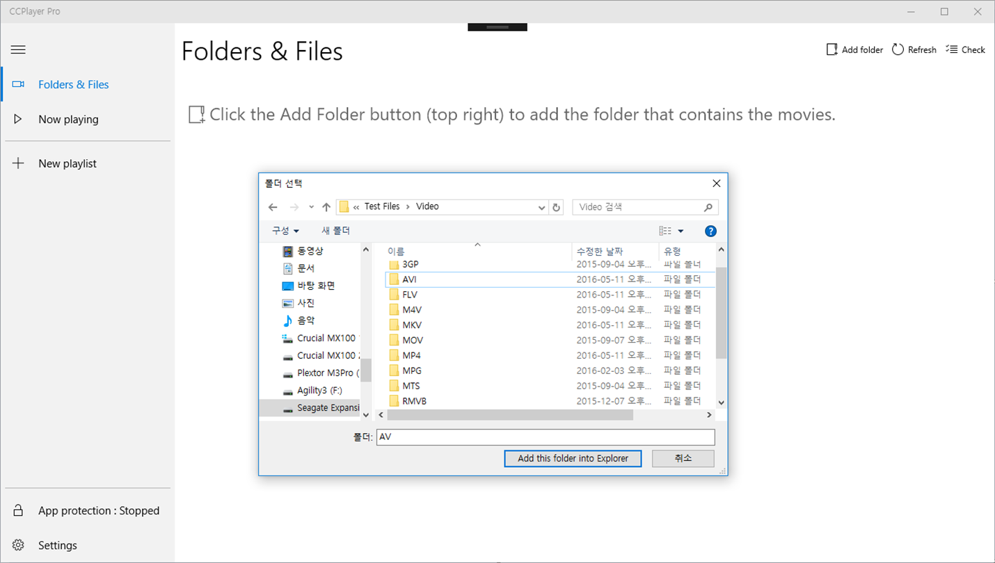
Task: Click the MKV folder icon
Action: coord(394,325)
